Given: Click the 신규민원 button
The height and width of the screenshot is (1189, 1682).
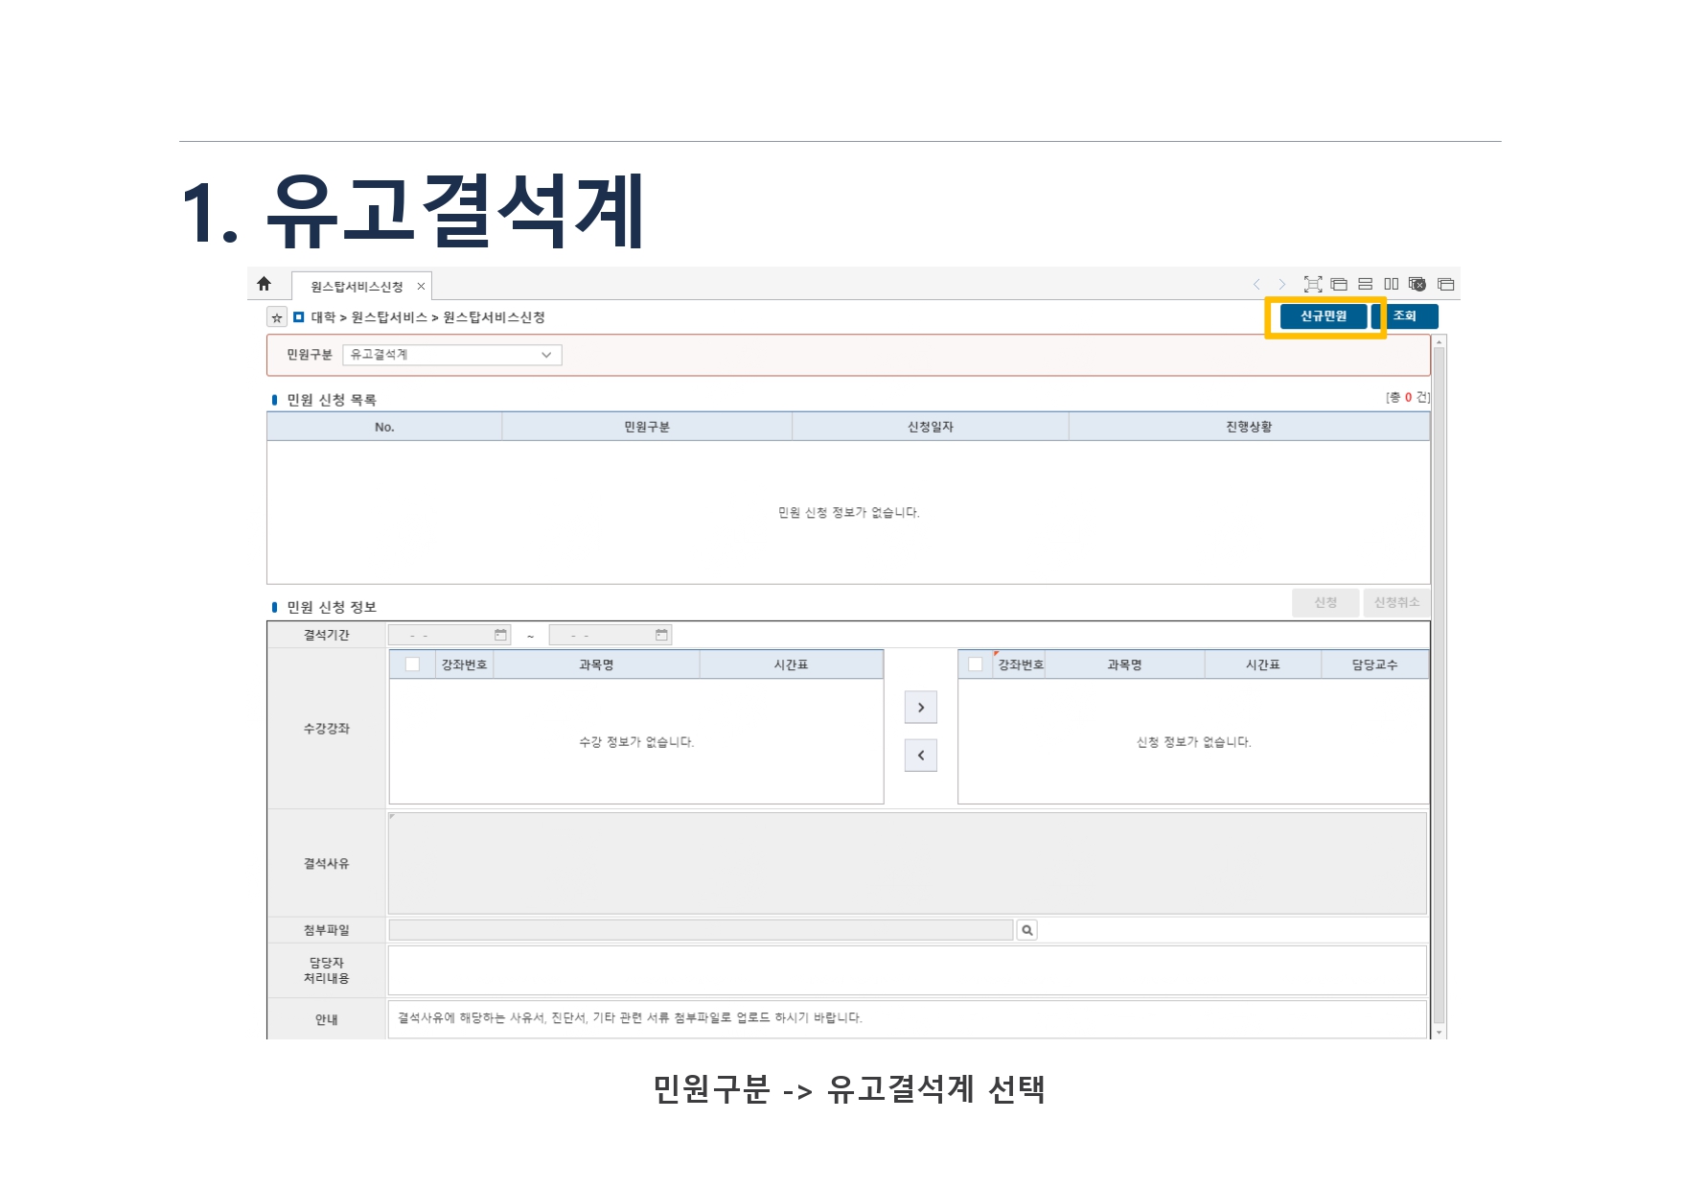Looking at the screenshot, I should (x=1324, y=316).
